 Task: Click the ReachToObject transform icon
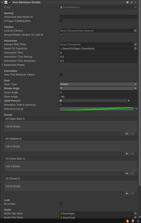tap(61, 49)
